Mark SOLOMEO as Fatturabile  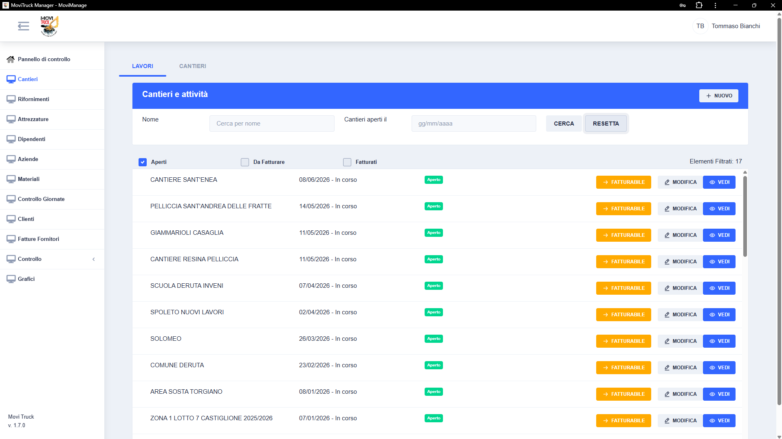click(x=623, y=341)
